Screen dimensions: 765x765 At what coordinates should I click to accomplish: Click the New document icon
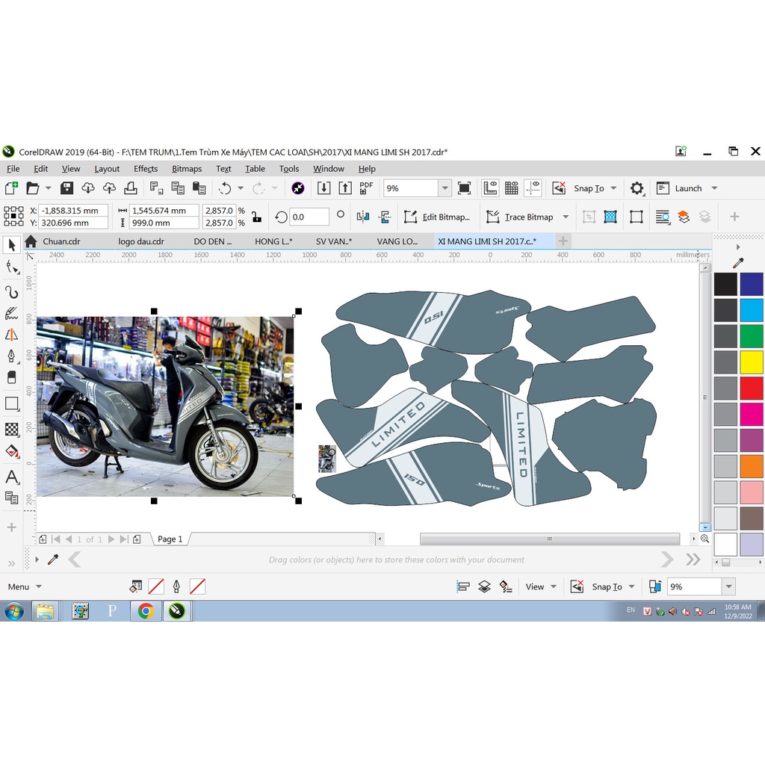[x=11, y=188]
